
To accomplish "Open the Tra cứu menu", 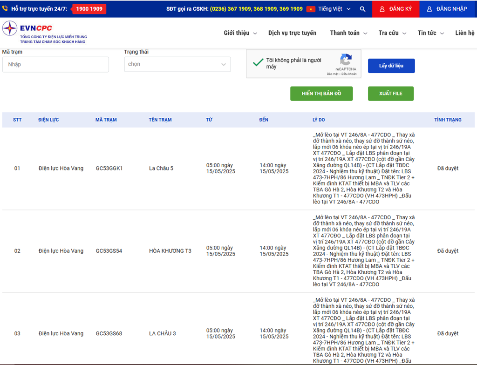I will 388,33.
